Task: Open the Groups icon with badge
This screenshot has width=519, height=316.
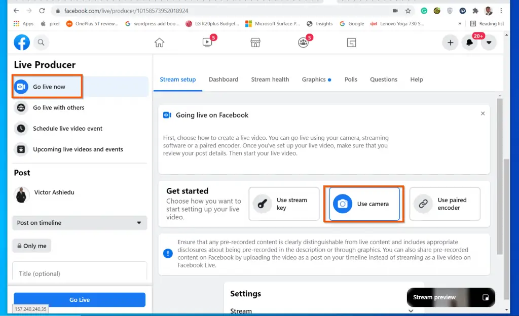Action: pyautogui.click(x=303, y=43)
